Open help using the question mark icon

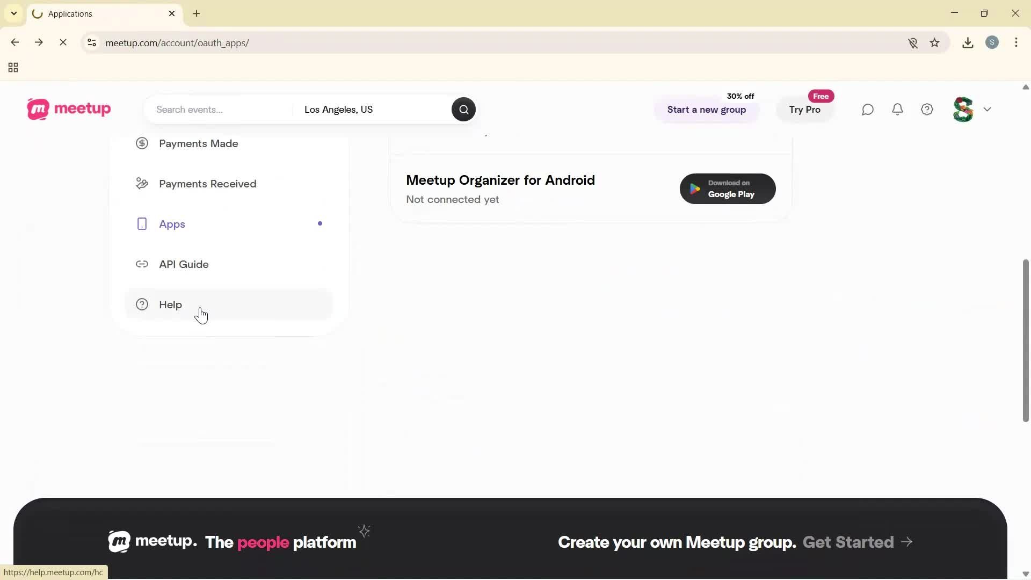point(927,109)
